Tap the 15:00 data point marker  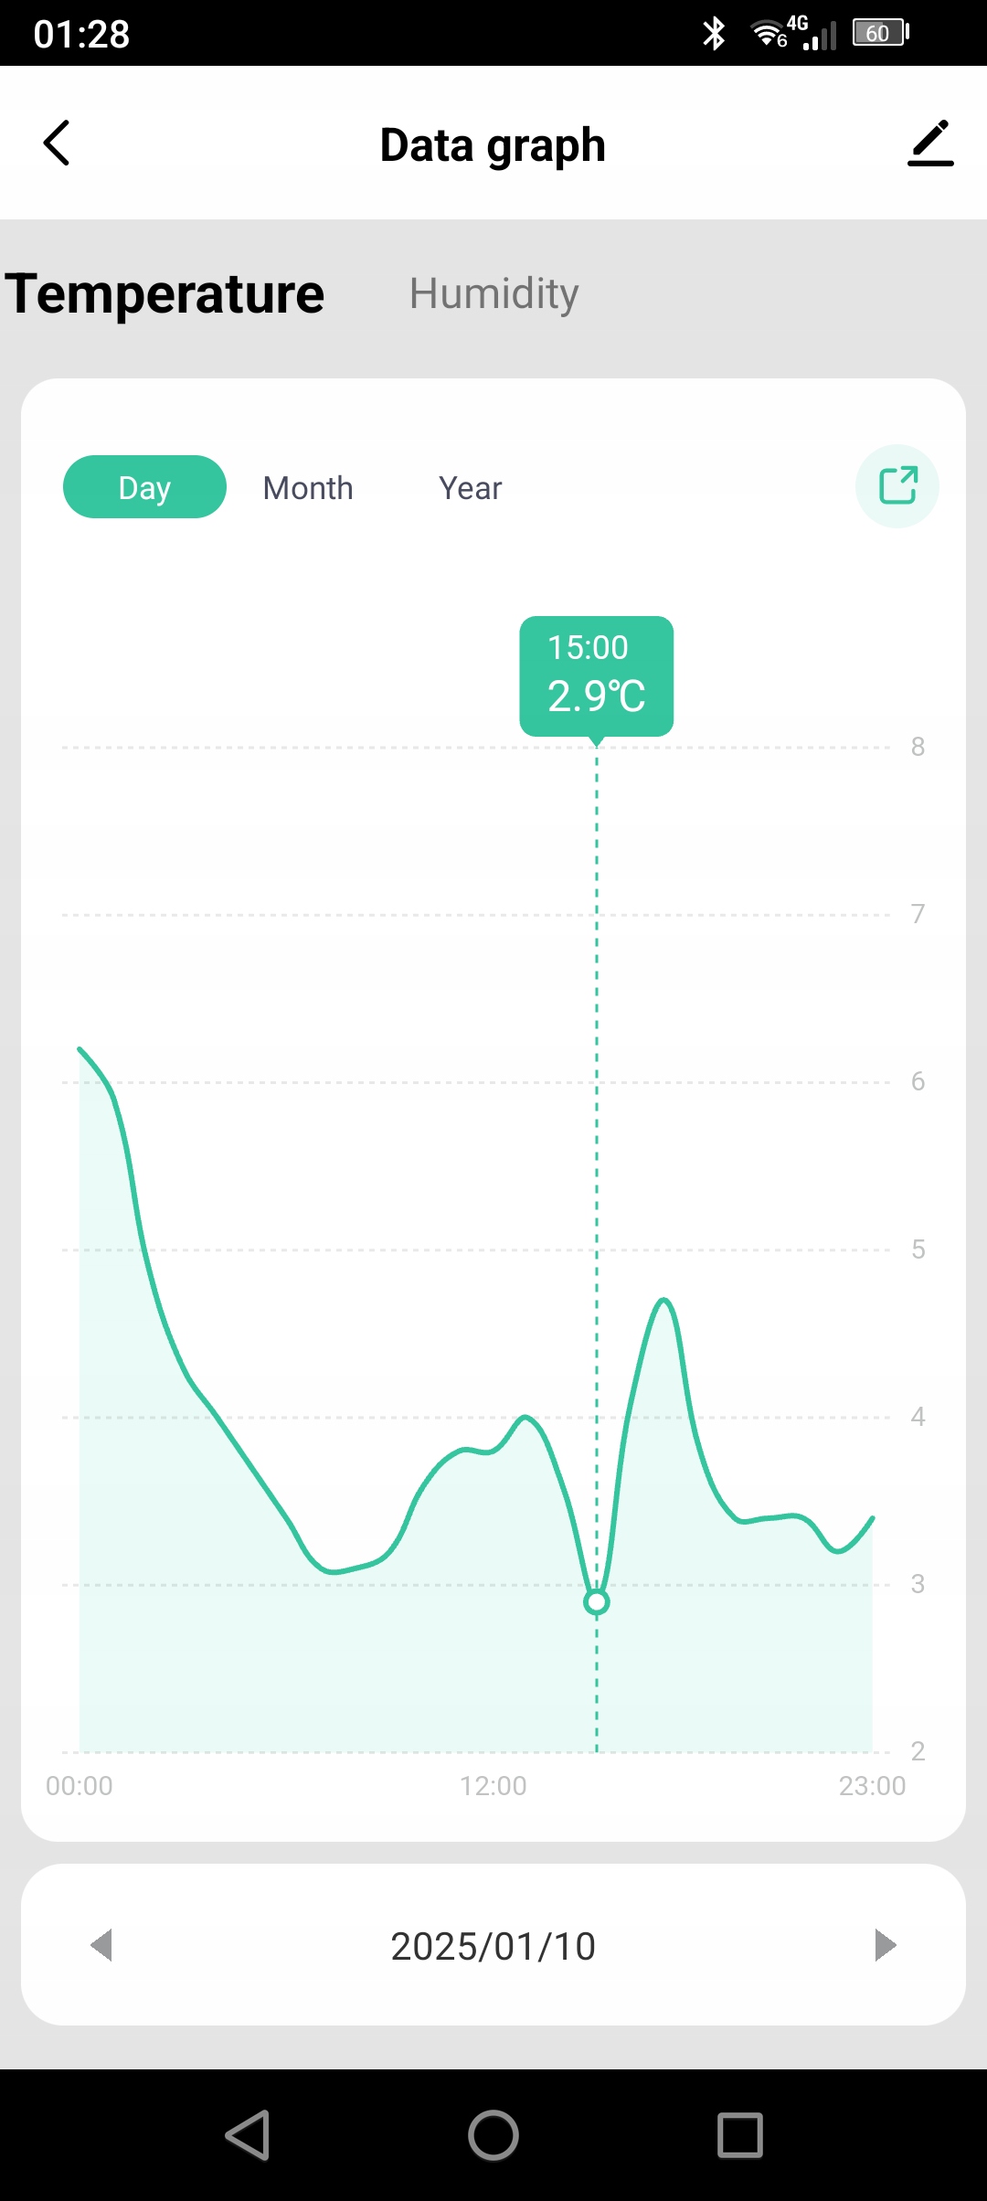[597, 1601]
